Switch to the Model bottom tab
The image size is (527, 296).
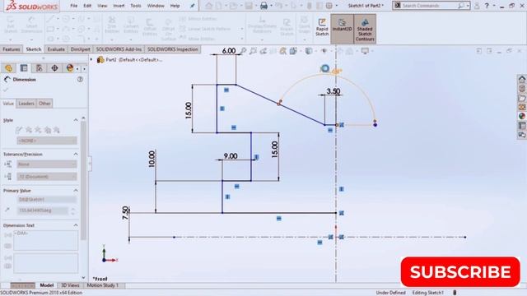pyautogui.click(x=47, y=285)
